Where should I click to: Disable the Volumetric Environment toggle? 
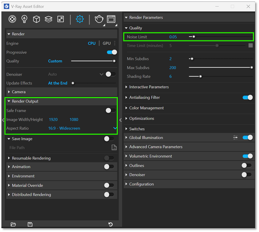coord(247,156)
